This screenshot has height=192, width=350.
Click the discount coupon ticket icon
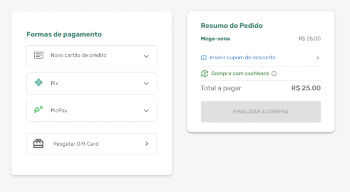point(204,58)
